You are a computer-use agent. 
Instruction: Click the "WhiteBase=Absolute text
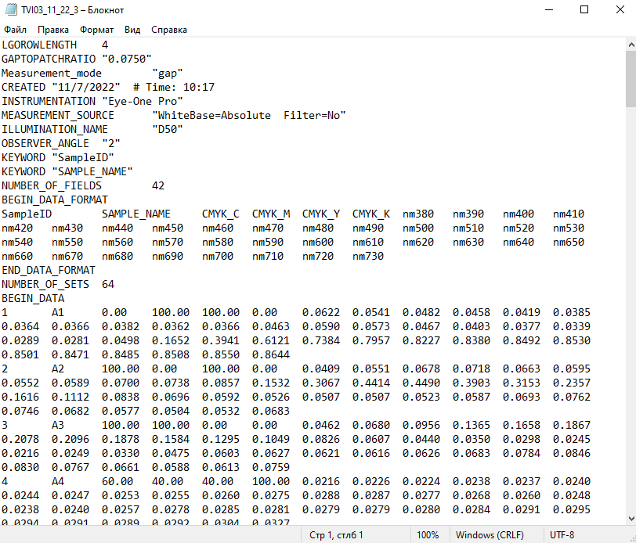pyautogui.click(x=211, y=115)
